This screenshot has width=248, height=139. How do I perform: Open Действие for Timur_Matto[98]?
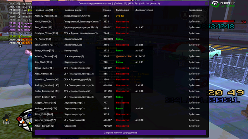click(194, 68)
